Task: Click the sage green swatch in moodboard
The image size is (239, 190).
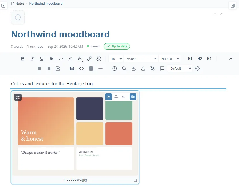Action: point(119,110)
